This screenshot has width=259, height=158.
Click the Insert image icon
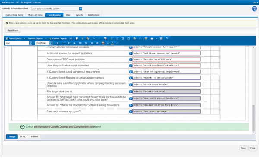click(x=146, y=38)
